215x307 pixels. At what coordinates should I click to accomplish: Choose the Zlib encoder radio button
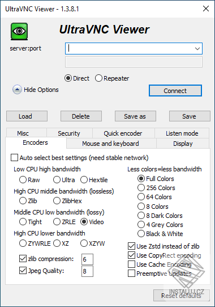point(23,201)
